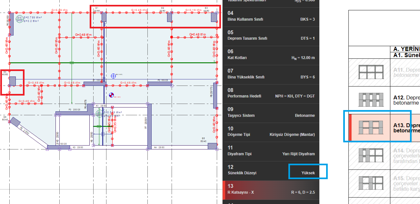The image size is (420, 204).
Task: Open step 08 Performans Hedefi
Action: click(271, 93)
